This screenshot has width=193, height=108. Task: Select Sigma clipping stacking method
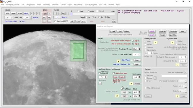point(145,50)
